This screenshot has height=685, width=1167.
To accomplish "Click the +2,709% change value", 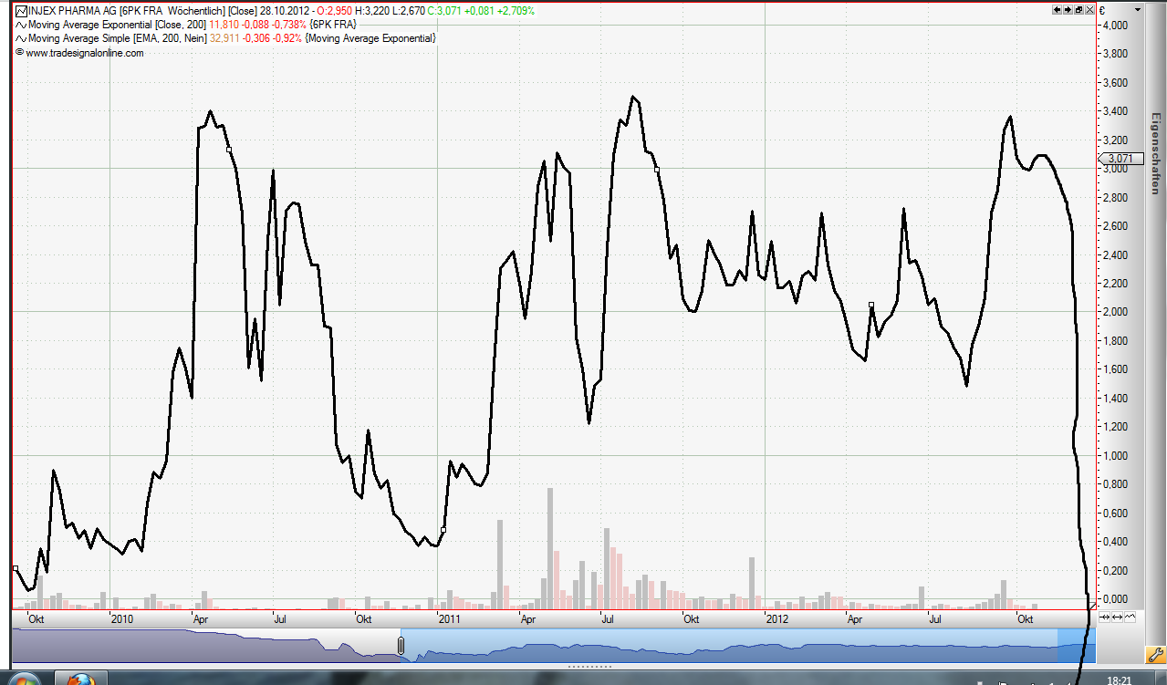I will pos(516,11).
